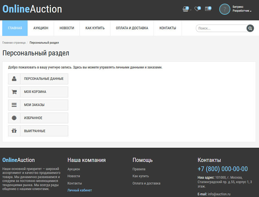The height and width of the screenshot is (197, 259).
Task: Click the gift icon beside ВЫИГРАННЫЕ
Action: (x=14, y=131)
